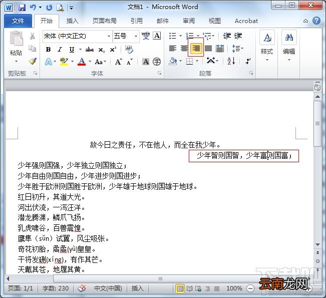Apply character border icon
The image size is (326, 298).
click(x=157, y=36)
